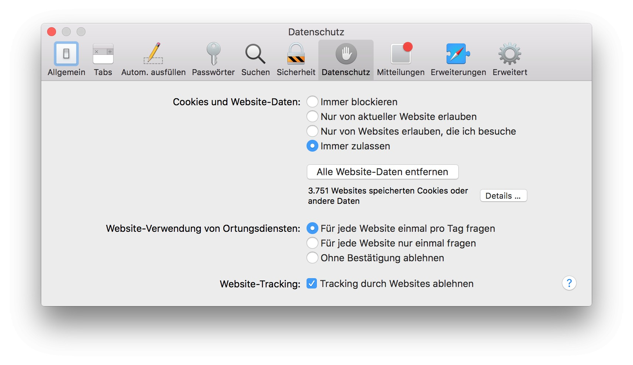
Task: Select 'Nur von Websites erlauben, die ich besuche'
Action: (x=312, y=131)
